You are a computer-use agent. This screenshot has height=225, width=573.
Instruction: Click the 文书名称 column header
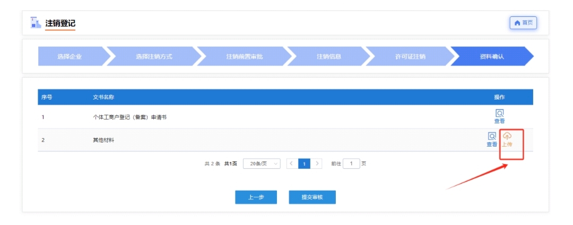point(103,97)
